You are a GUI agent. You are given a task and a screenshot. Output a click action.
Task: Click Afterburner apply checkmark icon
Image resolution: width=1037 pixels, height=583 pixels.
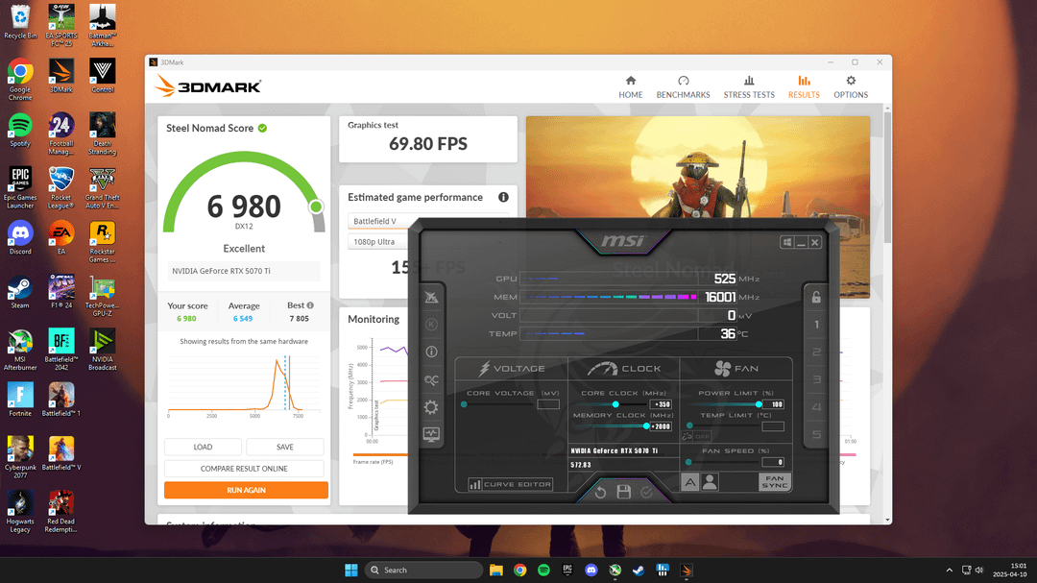pyautogui.click(x=647, y=492)
